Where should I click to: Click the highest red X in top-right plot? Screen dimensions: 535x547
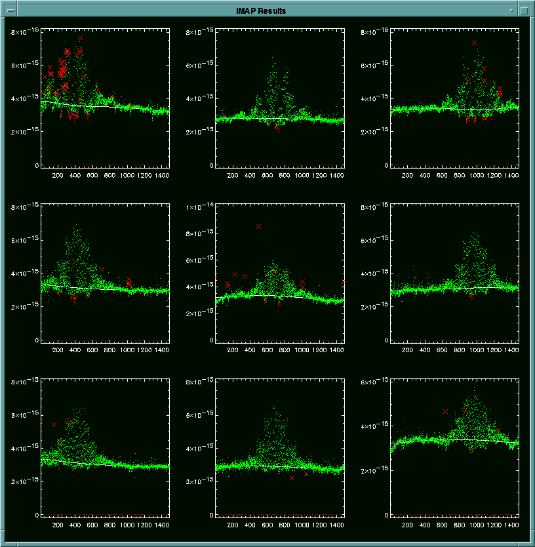coord(474,43)
